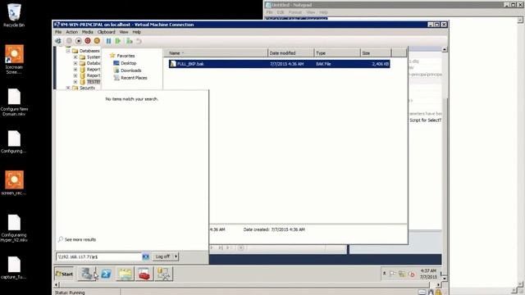The height and width of the screenshot is (295, 525).
Task: Click the SQL Server Management Studio taskbar icon
Action: point(164,274)
